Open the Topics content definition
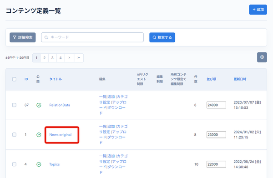273x178 pixels. pyautogui.click(x=54, y=164)
